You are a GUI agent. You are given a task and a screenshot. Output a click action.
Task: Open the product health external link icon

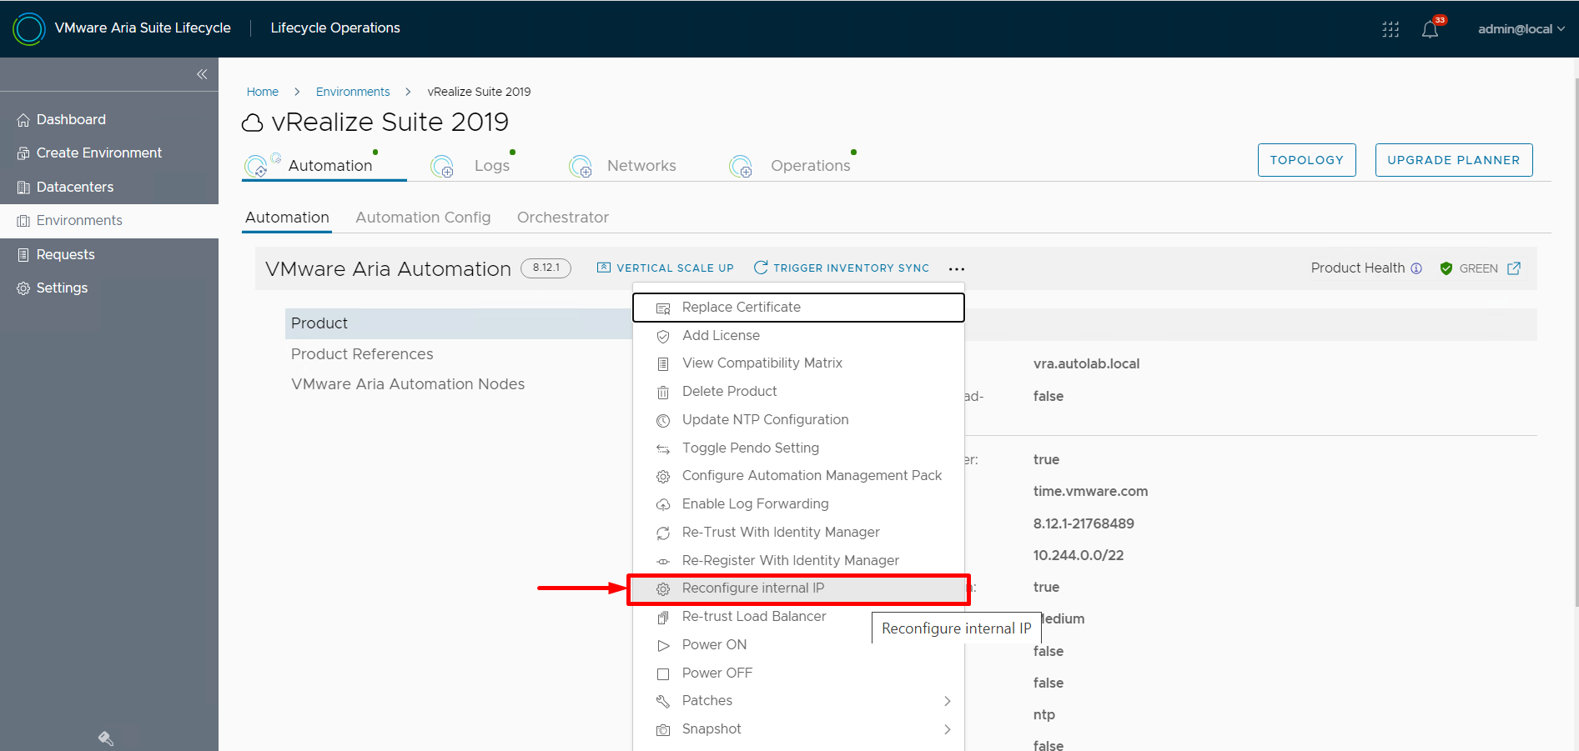tap(1514, 268)
